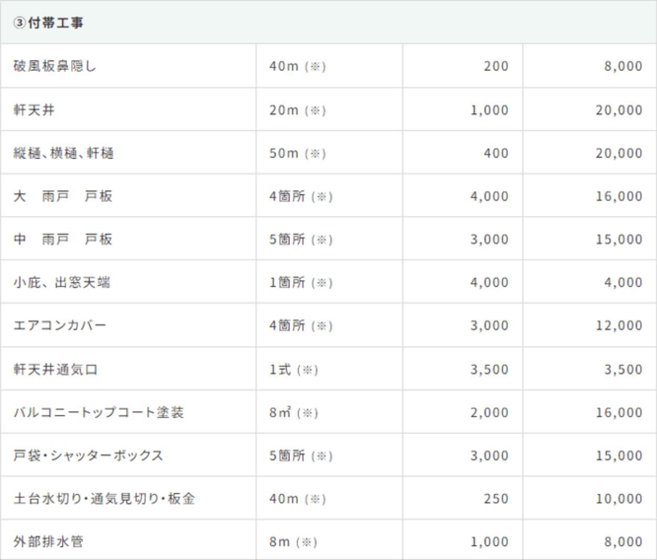Click the ③付帯工事 section header
The width and height of the screenshot is (657, 560).
tap(48, 23)
